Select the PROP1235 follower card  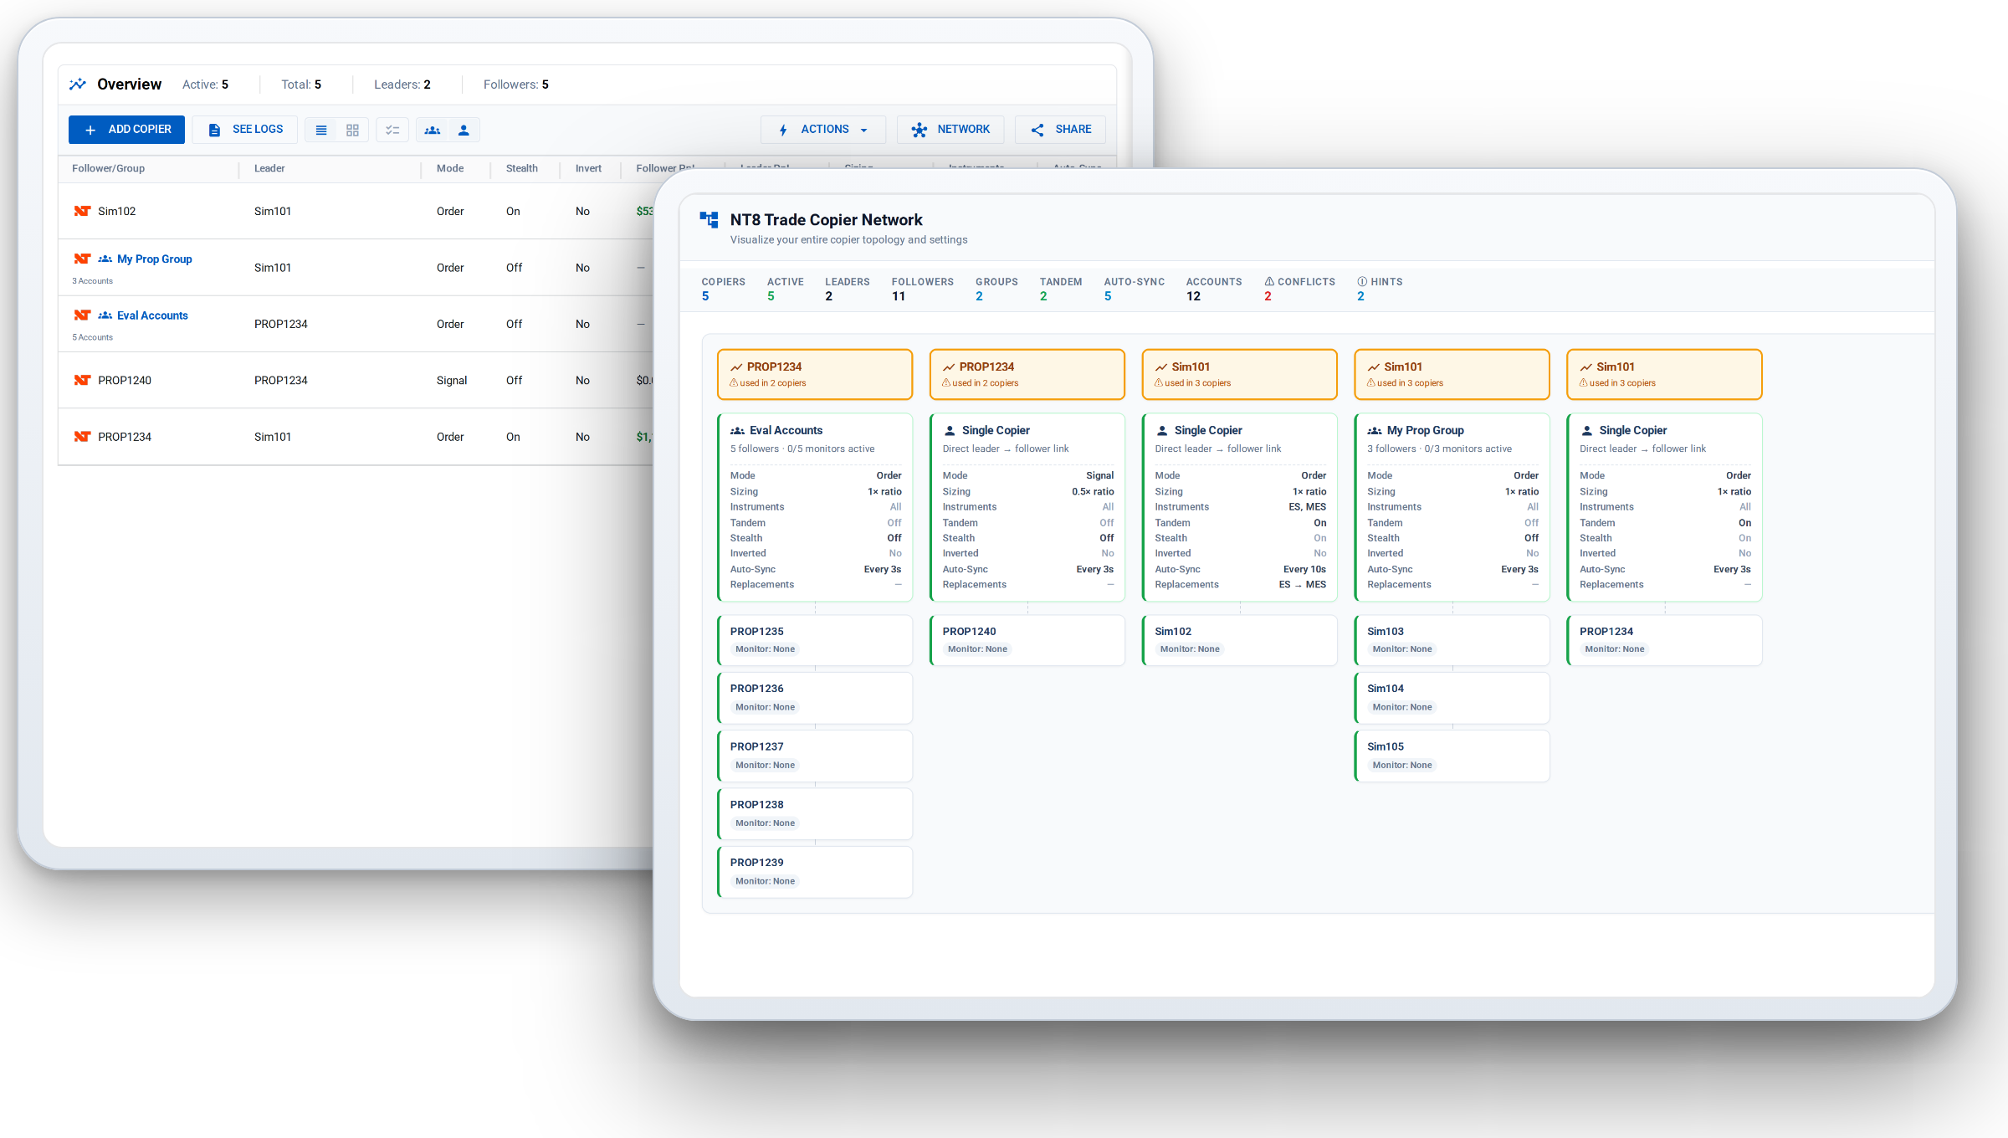point(815,640)
